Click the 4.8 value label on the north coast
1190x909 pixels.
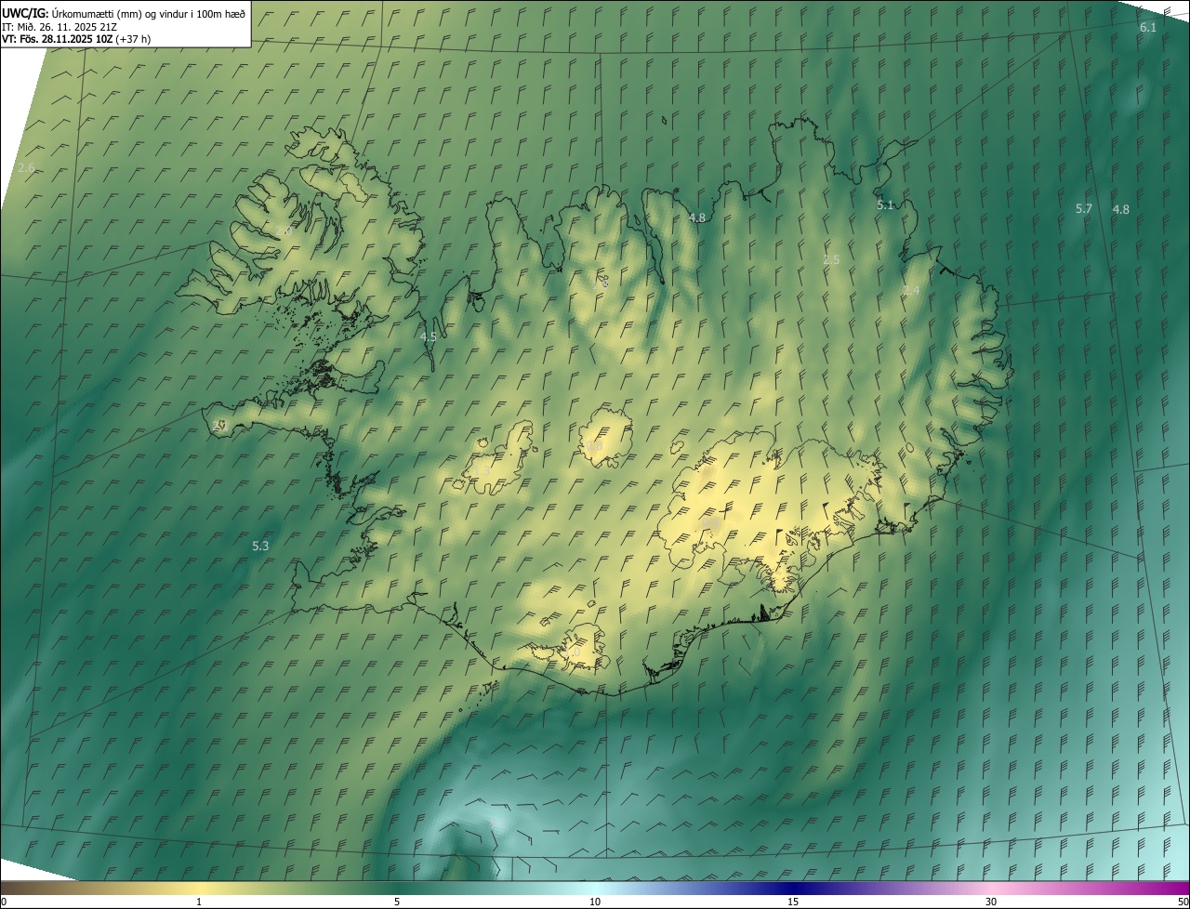697,218
